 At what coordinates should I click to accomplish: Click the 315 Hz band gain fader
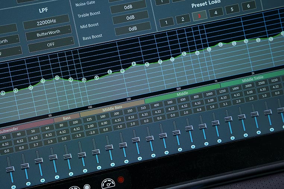tap(150, 139)
